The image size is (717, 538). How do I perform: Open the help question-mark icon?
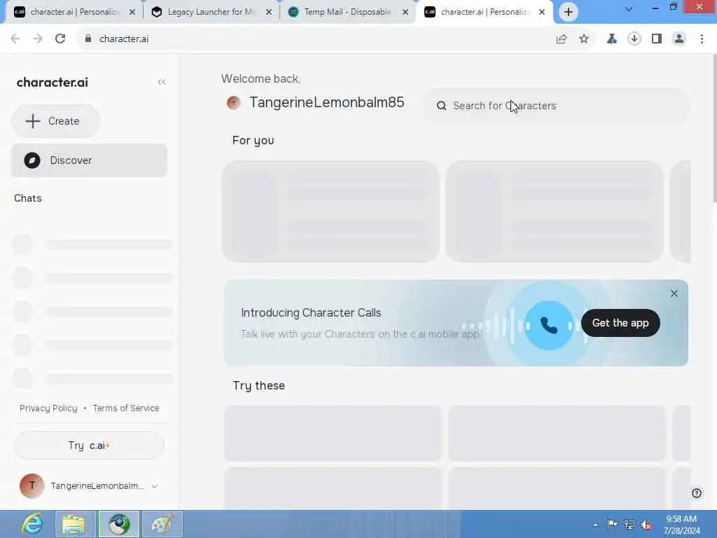click(x=697, y=493)
